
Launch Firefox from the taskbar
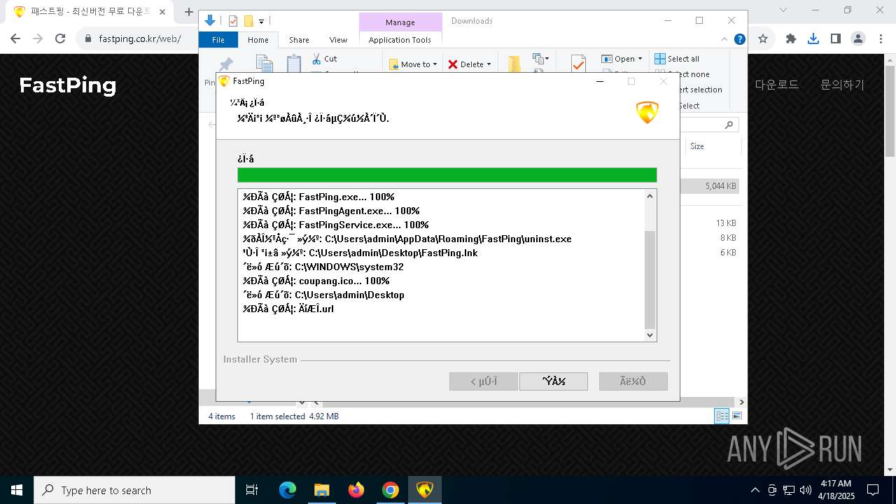pos(356,490)
